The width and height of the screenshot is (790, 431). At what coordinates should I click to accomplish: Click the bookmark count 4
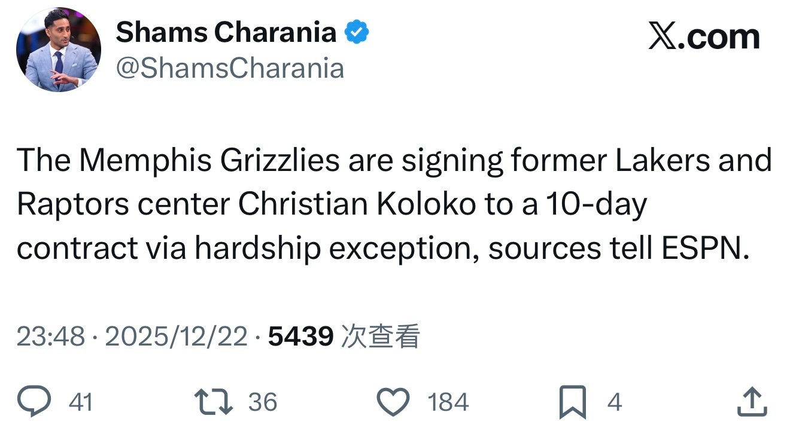pos(615,402)
